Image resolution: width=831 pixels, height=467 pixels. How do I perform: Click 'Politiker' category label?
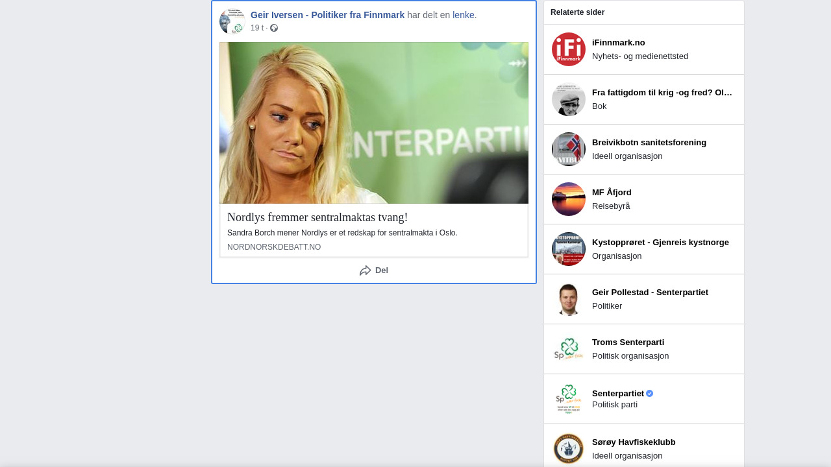607,306
